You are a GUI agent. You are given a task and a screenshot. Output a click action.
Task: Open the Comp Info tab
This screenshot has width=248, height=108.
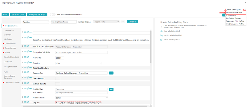point(8,61)
